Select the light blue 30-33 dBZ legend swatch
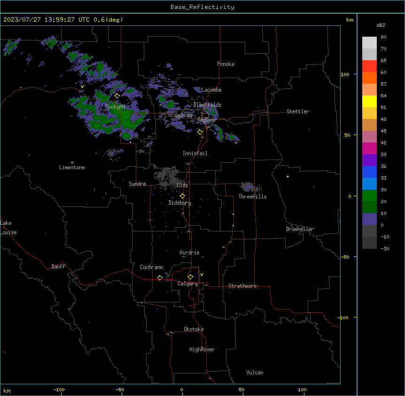Image resolution: width=405 pixels, height=396 pixels. (369, 184)
